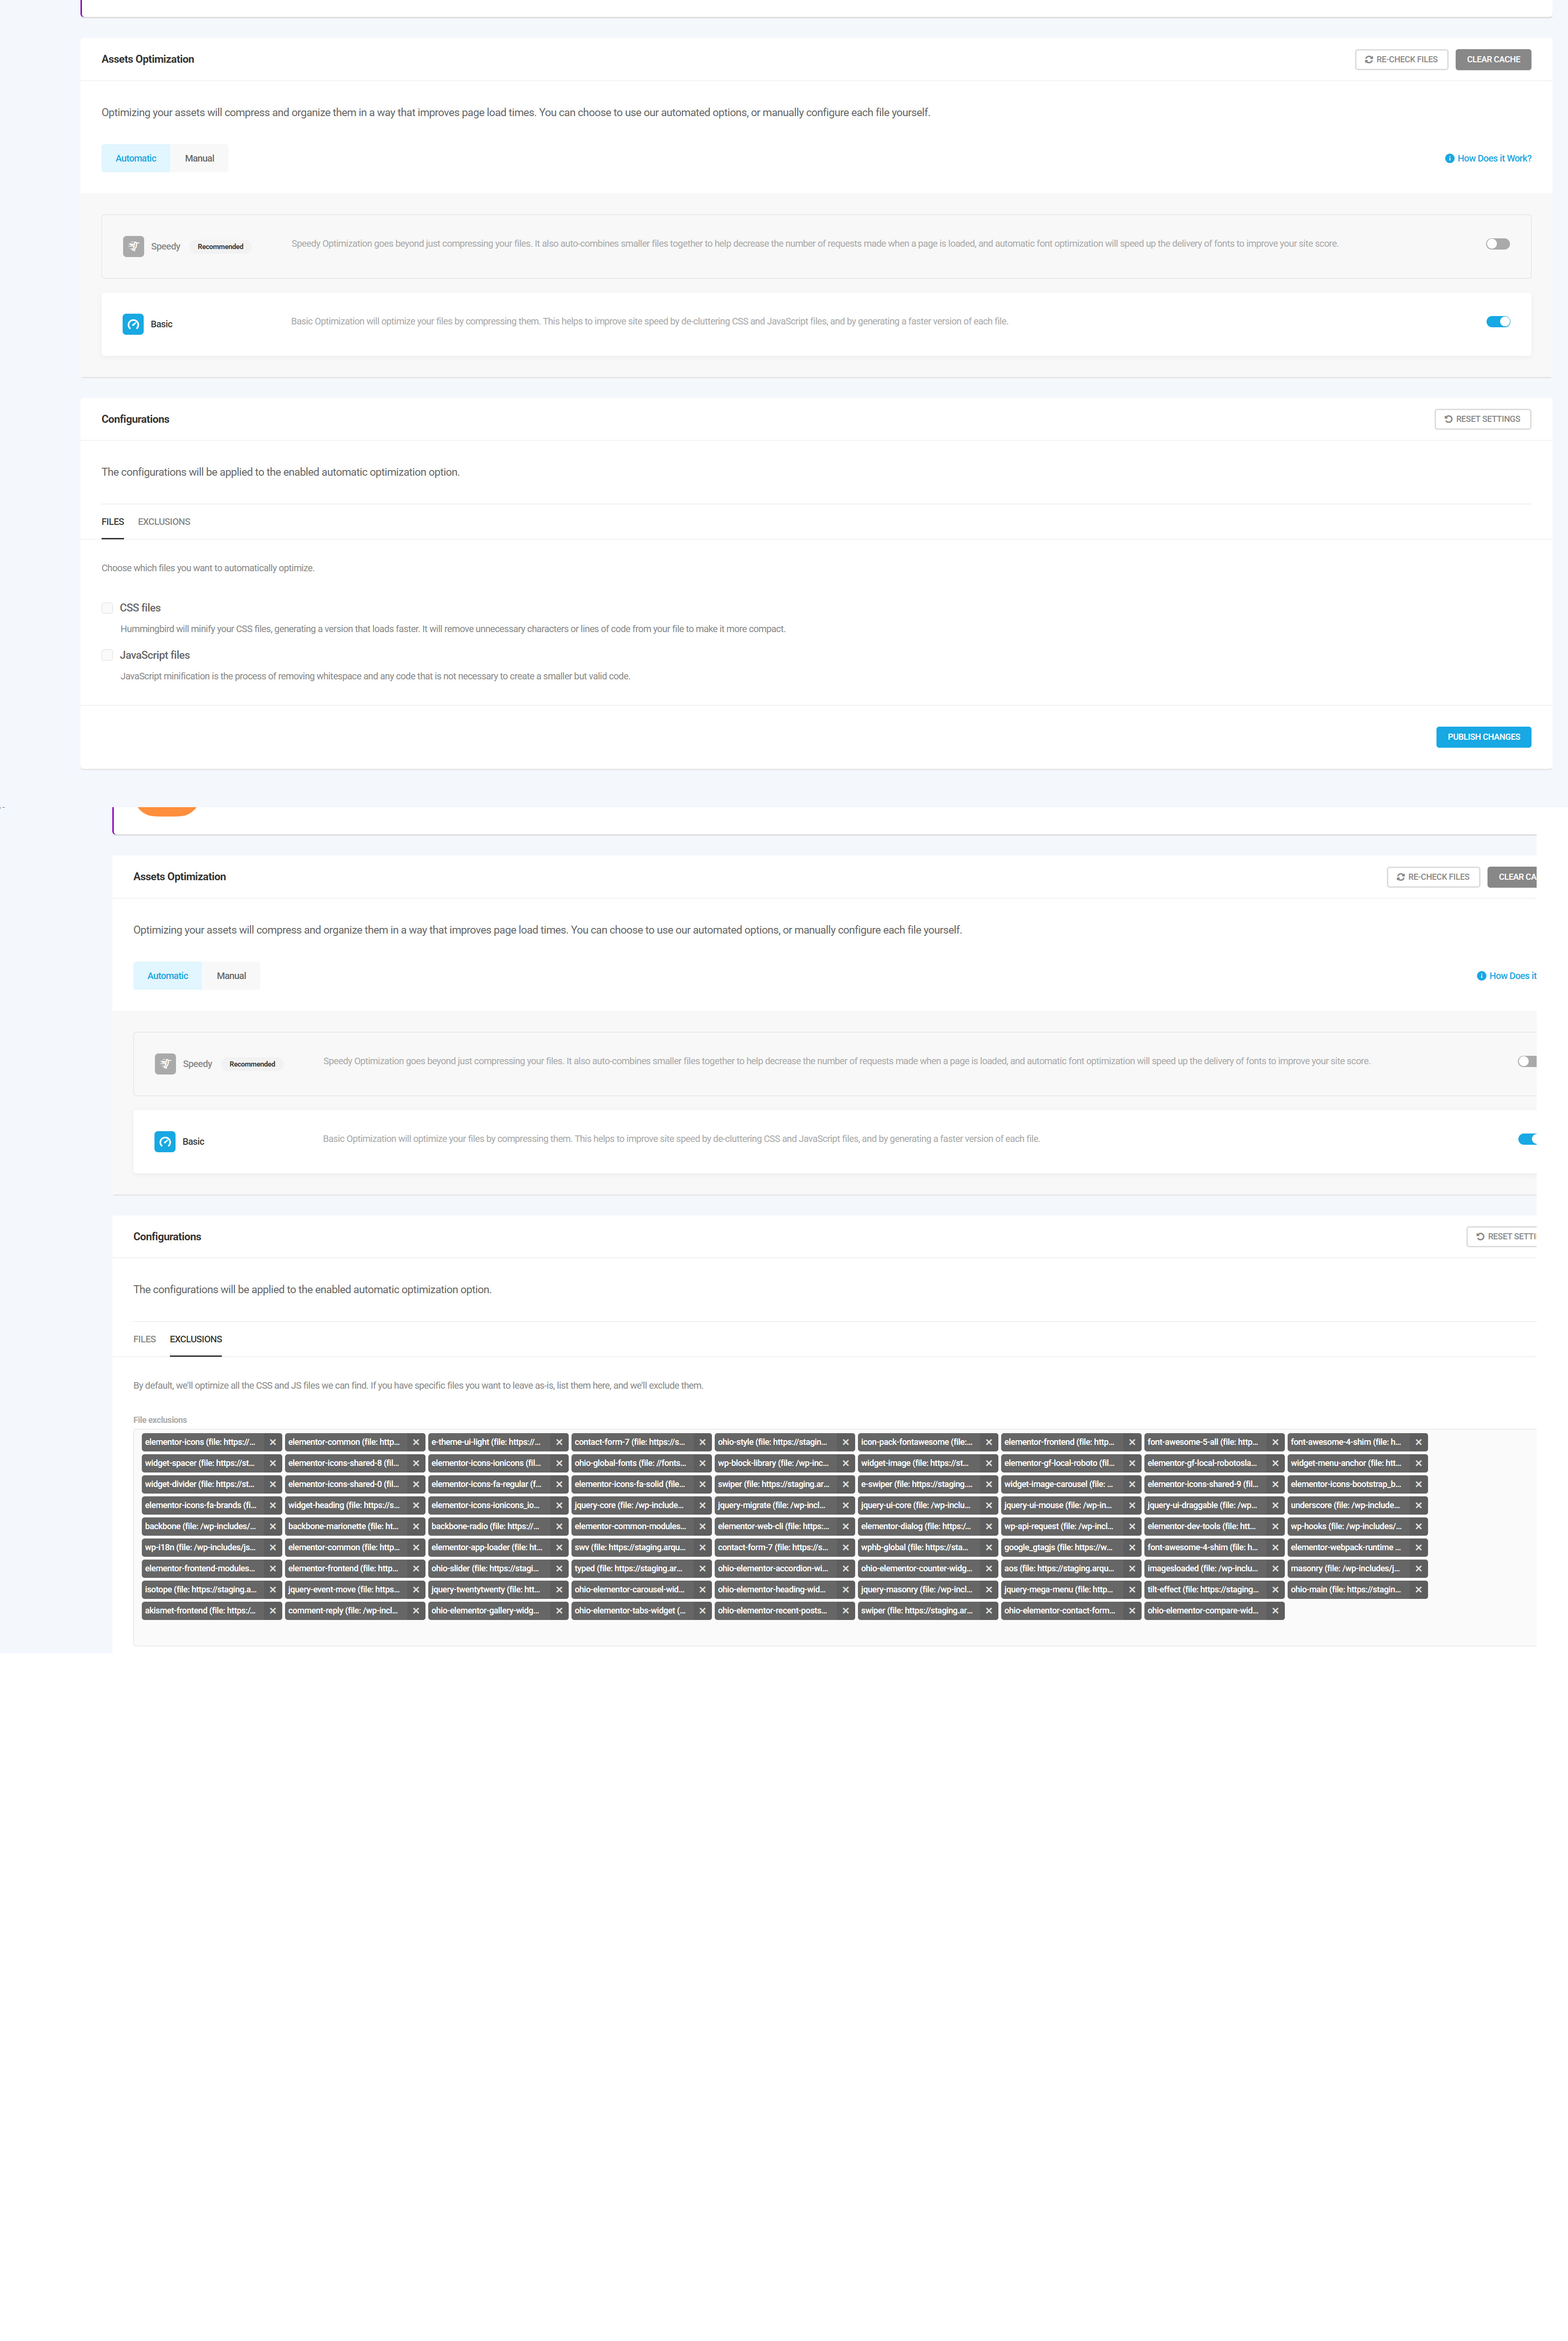Click the tilt-effect tag text

point(1202,1589)
